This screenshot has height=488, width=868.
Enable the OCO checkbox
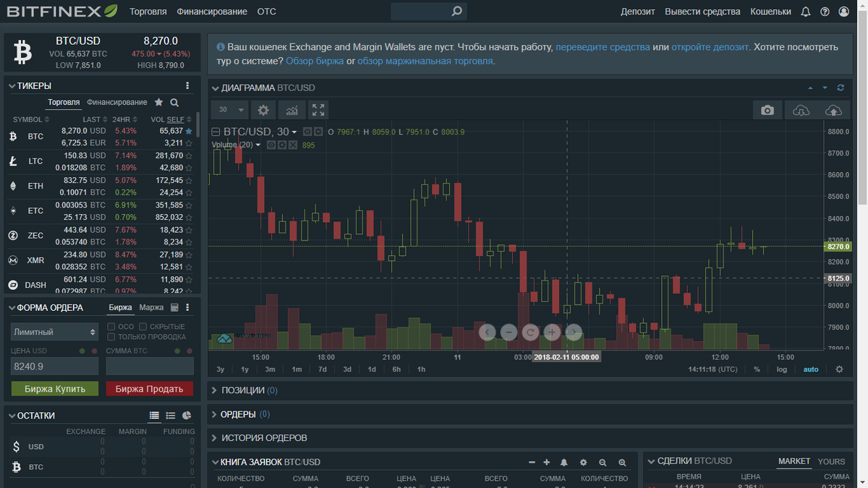click(x=111, y=327)
